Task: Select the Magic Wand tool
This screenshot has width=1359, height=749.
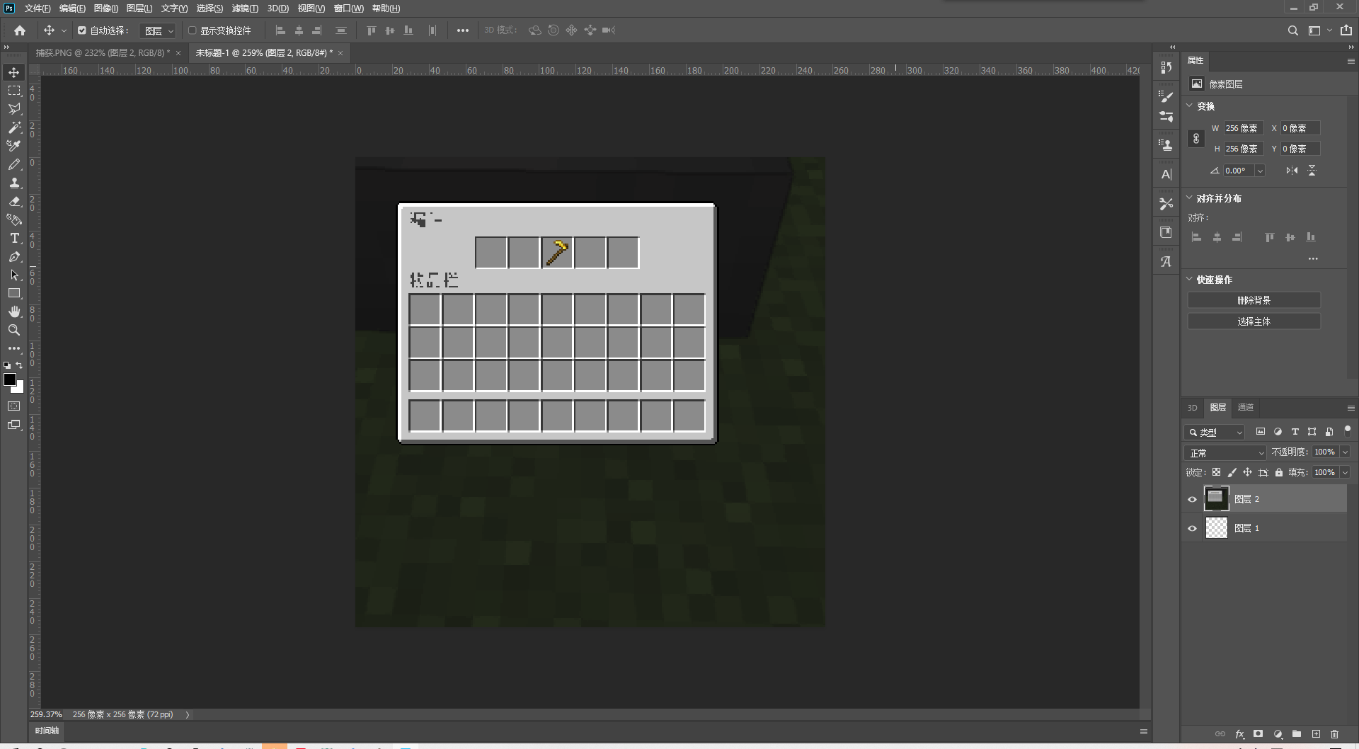Action: tap(13, 128)
